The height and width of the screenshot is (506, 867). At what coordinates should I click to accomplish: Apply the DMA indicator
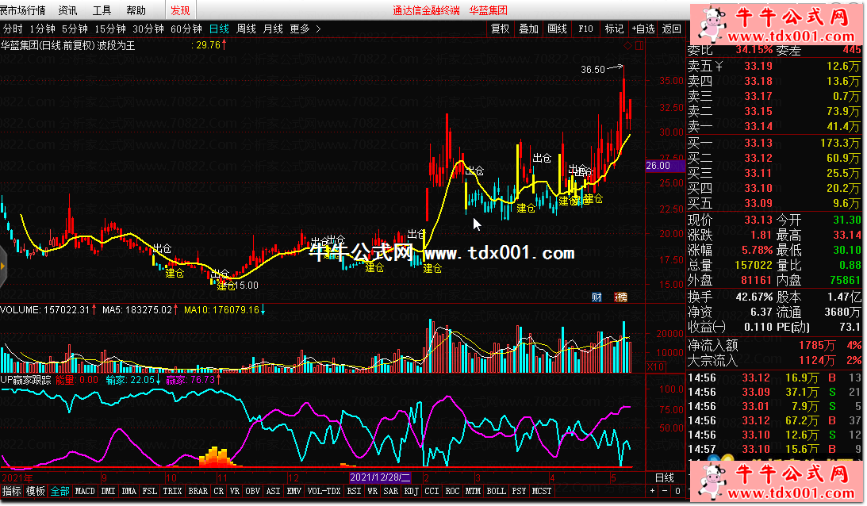[129, 491]
